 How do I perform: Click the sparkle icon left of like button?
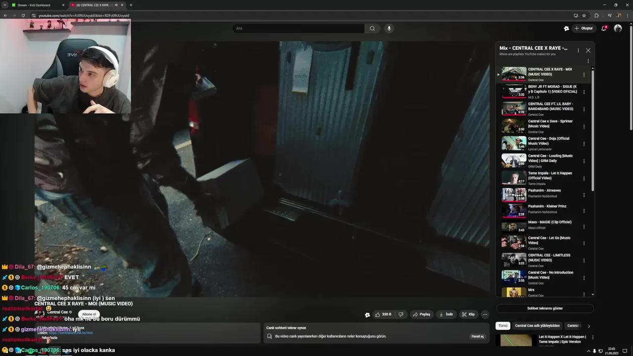coord(367,314)
